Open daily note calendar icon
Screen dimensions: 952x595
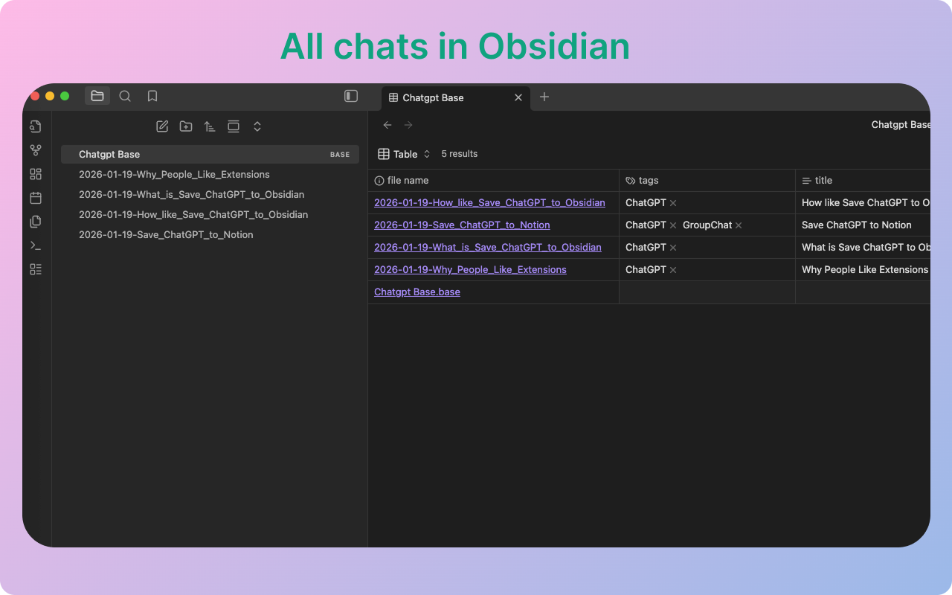(36, 198)
